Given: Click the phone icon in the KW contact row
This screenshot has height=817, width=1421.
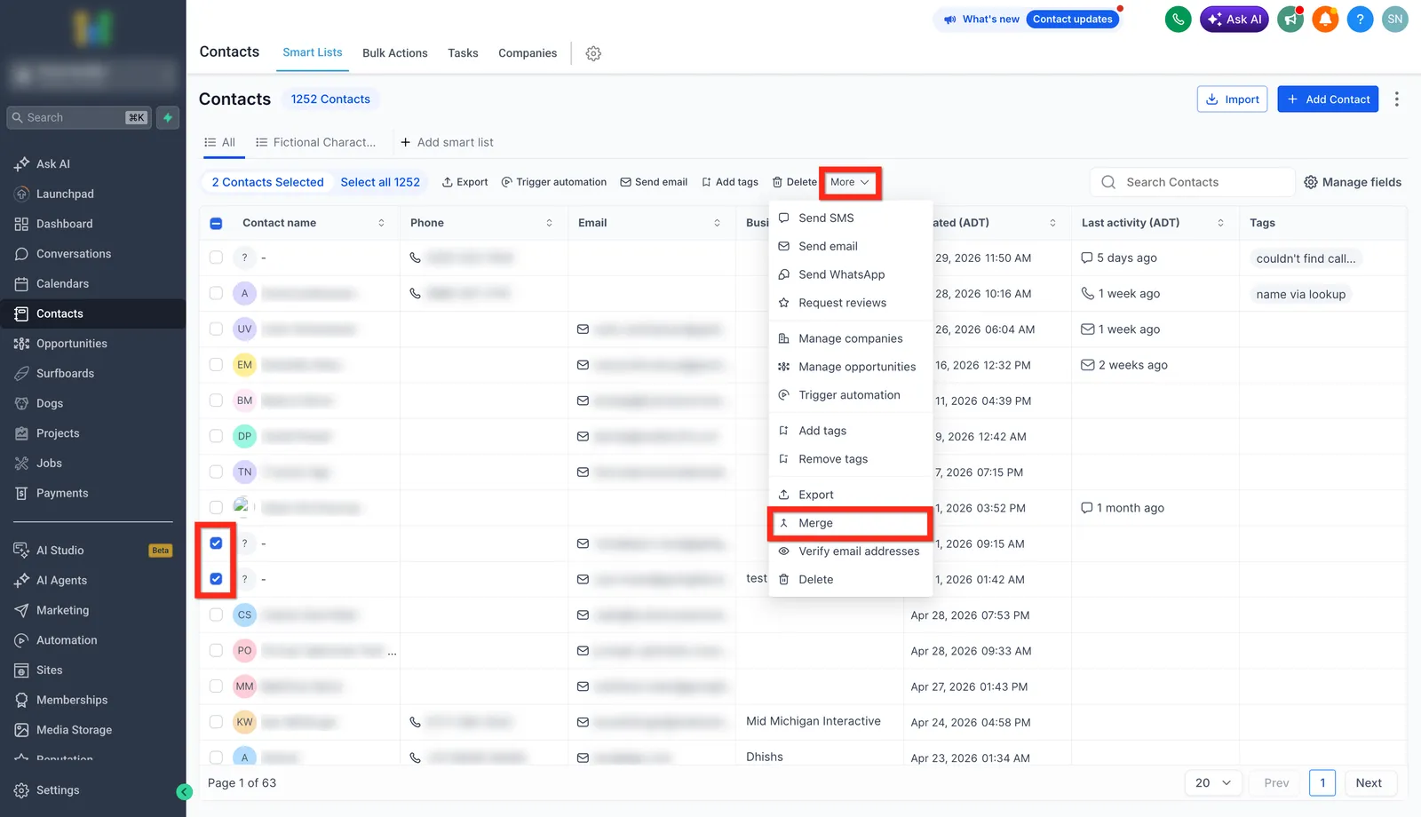Looking at the screenshot, I should coord(415,722).
